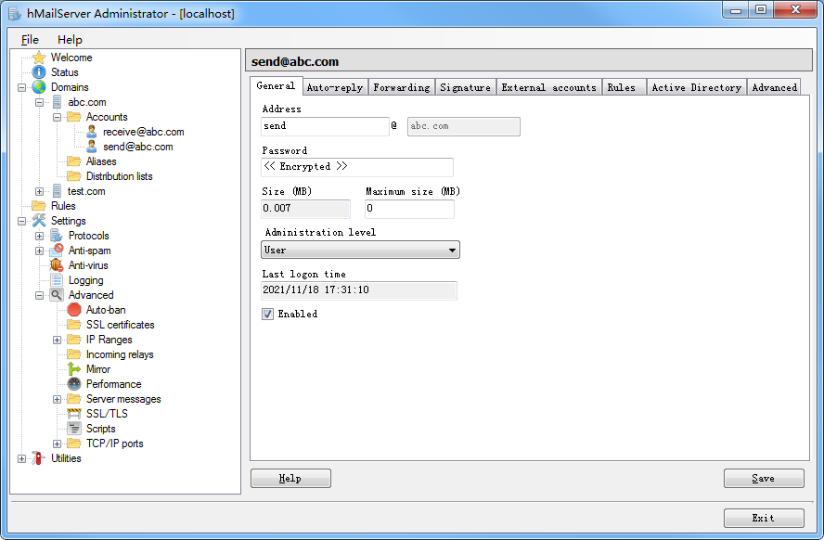824x540 pixels.
Task: Open the File menu
Action: point(30,39)
